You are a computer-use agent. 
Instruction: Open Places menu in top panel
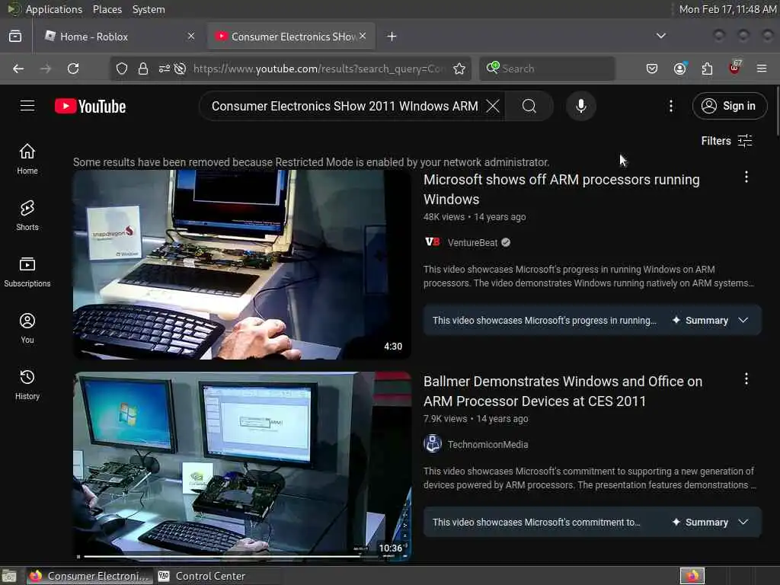(x=107, y=9)
